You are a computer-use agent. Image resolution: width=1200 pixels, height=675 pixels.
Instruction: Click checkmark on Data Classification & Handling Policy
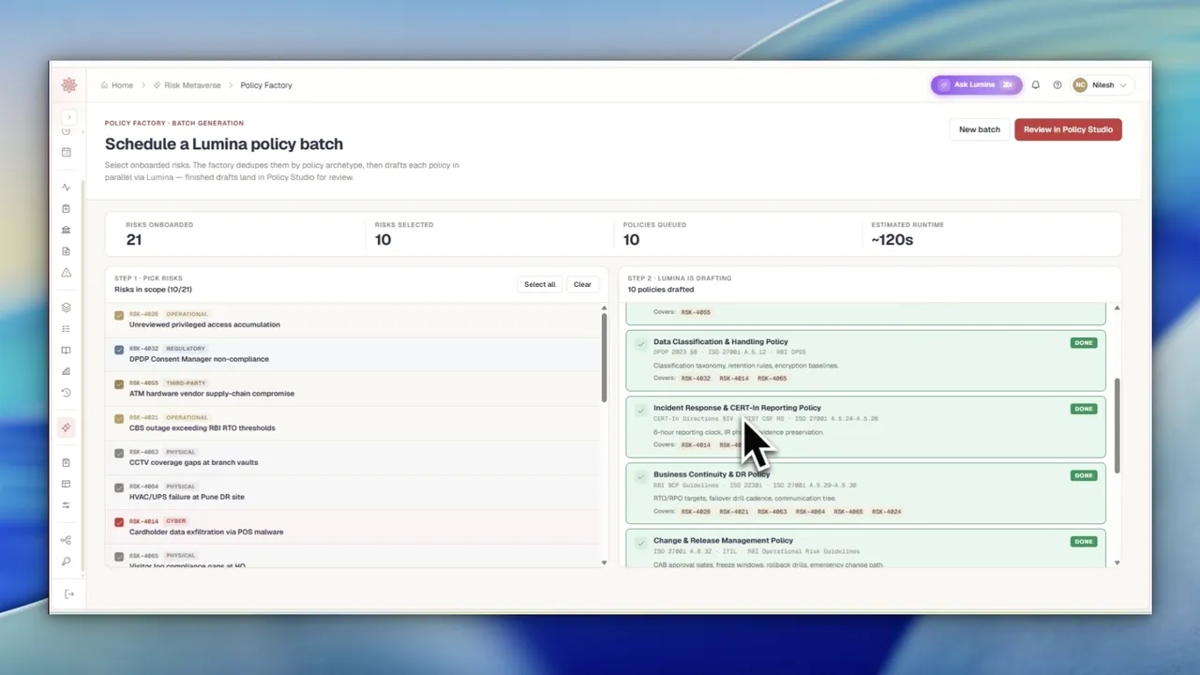click(641, 343)
